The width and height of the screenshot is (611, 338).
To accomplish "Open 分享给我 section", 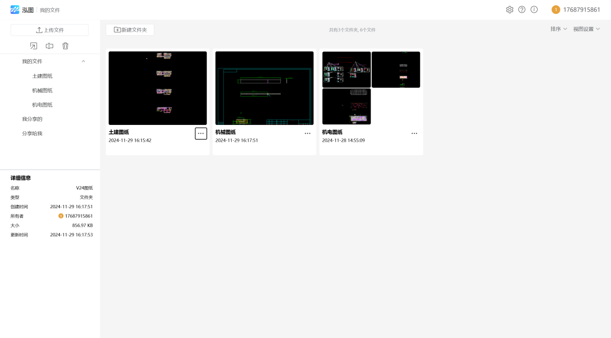I will click(x=32, y=134).
